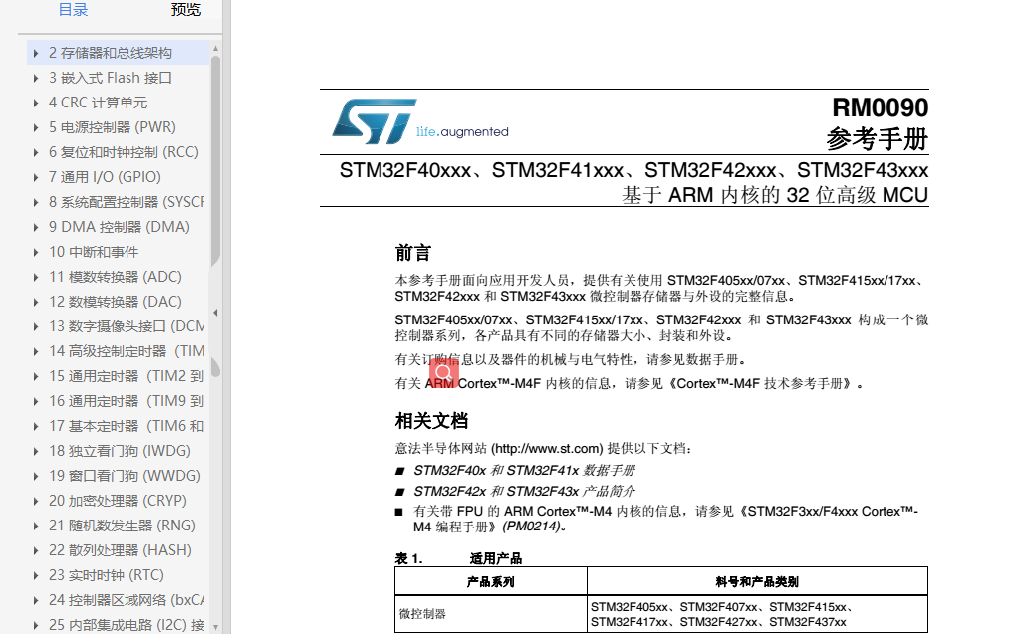Screen dimensions: 1013x634
Task: Collapse the sidebar with the arrow handle
Action: (x=216, y=313)
